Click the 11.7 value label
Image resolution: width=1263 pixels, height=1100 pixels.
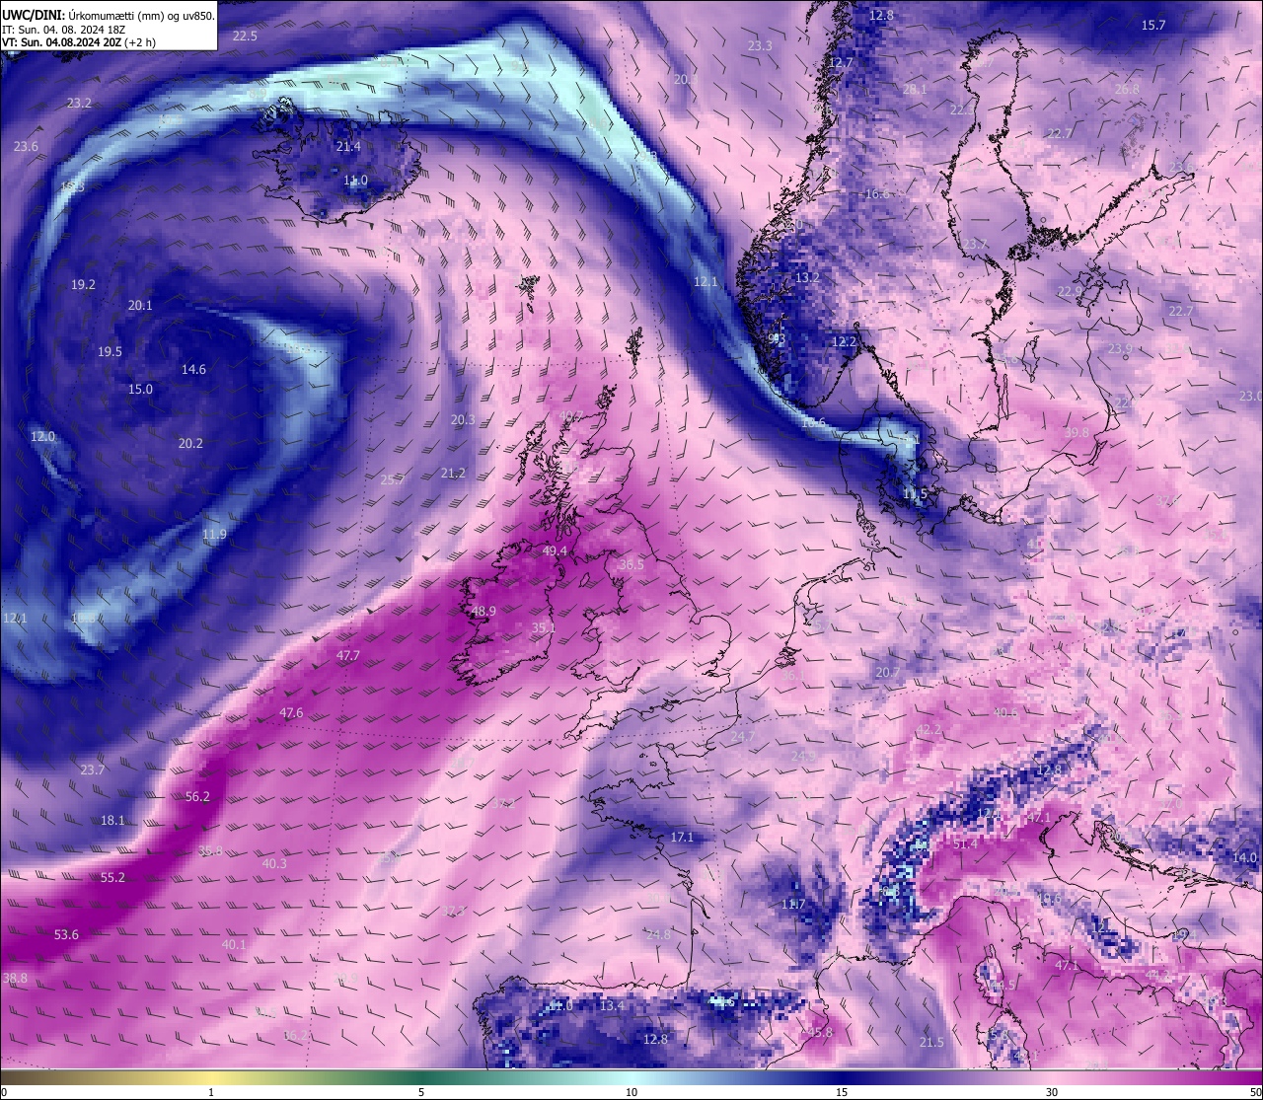point(793,904)
